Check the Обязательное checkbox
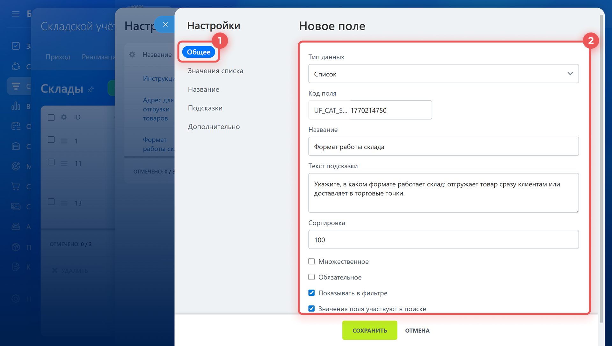The width and height of the screenshot is (612, 346). pyautogui.click(x=311, y=277)
